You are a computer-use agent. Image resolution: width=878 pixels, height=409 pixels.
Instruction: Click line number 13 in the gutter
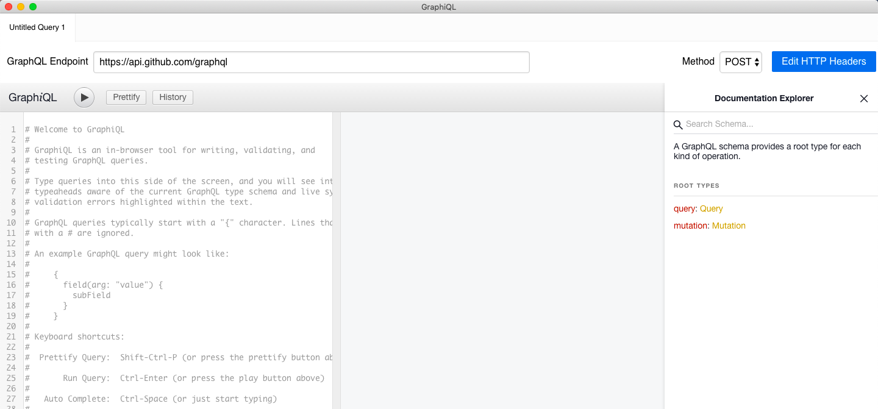pyautogui.click(x=12, y=254)
